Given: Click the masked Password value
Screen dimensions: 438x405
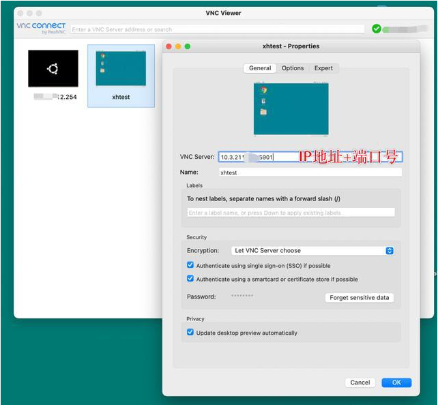Looking at the screenshot, I should (242, 296).
